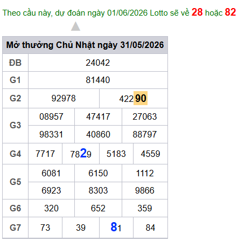
Task: Click the G3 number 27063
Action: [145, 116]
